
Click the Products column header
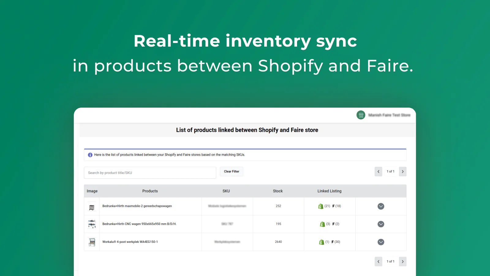[150, 191]
